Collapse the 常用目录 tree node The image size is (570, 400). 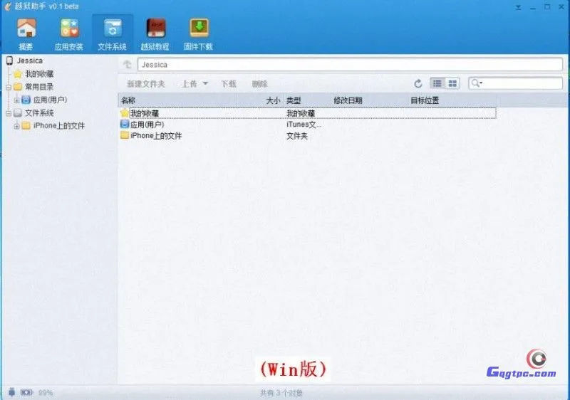tap(9, 87)
